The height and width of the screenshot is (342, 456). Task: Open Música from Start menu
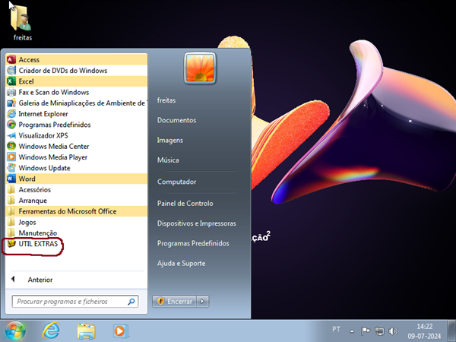(168, 160)
